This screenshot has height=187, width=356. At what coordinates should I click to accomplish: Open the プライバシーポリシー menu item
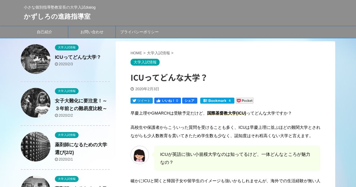(x=139, y=32)
